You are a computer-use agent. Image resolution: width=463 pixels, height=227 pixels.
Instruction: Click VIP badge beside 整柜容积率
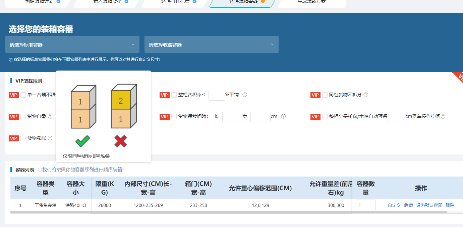coord(165,95)
